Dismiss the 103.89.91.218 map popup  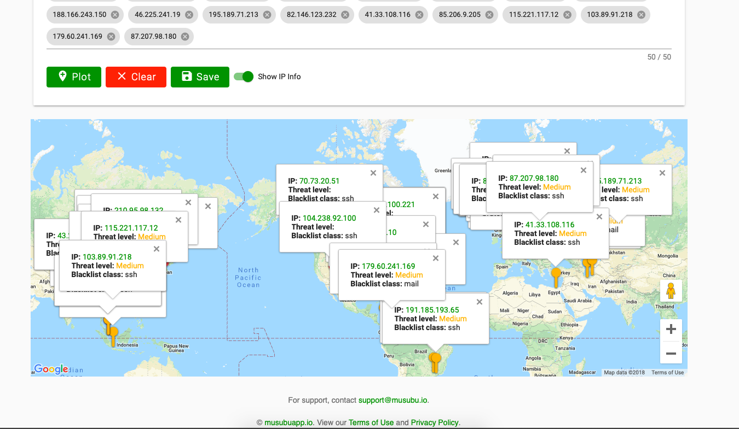(157, 249)
